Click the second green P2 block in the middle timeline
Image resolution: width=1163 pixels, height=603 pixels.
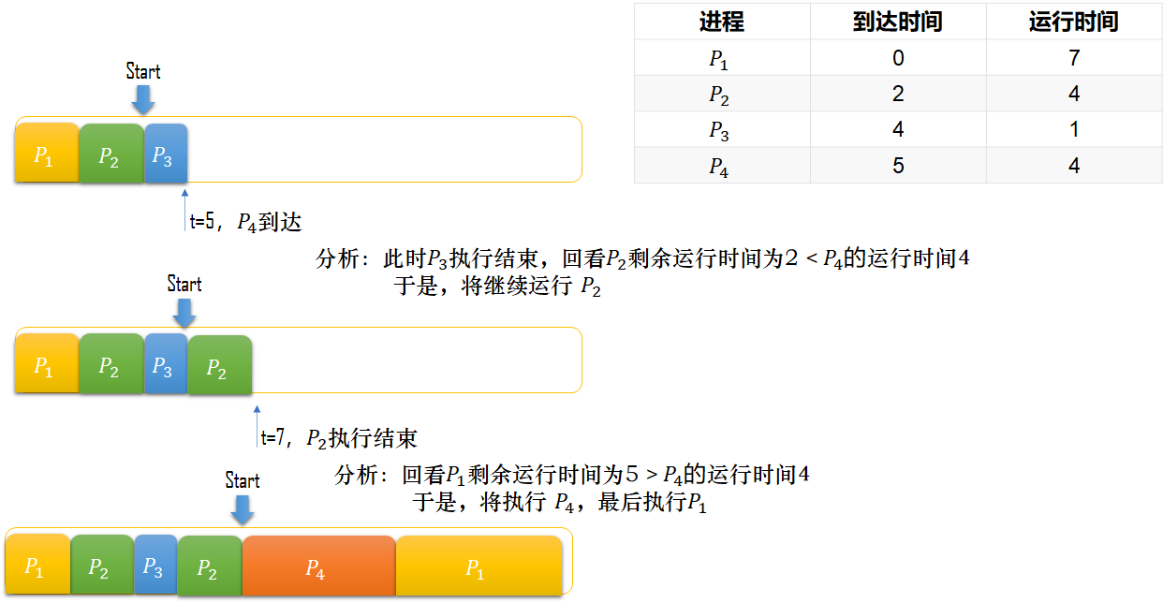(x=220, y=363)
